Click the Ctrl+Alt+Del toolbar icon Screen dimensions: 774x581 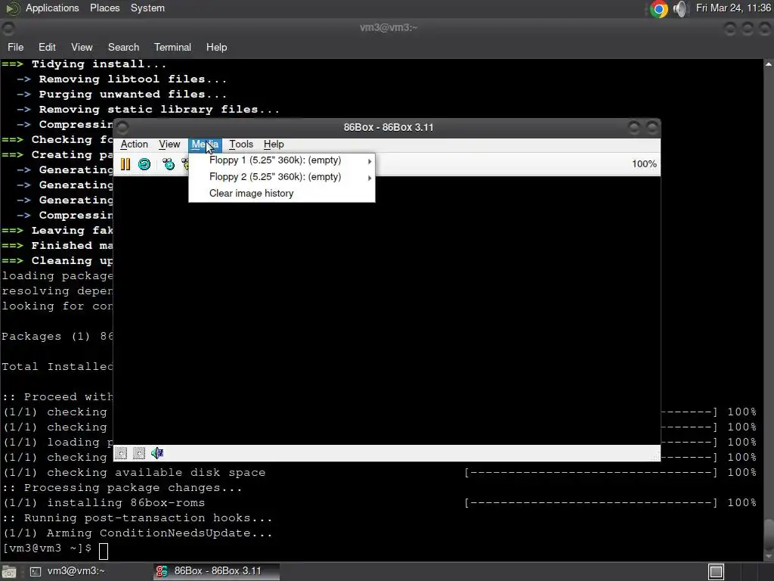pyautogui.click(x=169, y=164)
